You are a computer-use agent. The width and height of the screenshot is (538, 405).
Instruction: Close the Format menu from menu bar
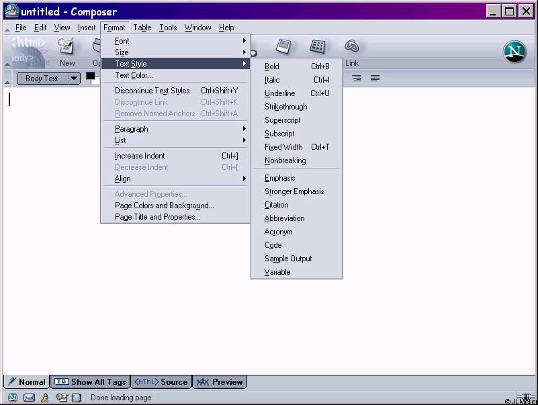pos(114,28)
